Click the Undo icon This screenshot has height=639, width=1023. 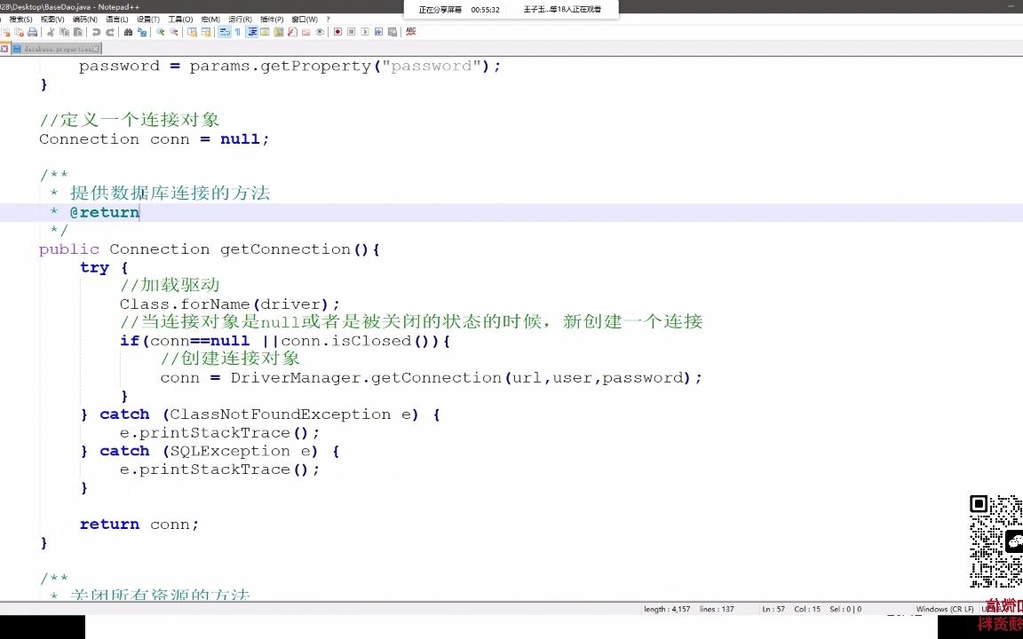pyautogui.click(x=96, y=32)
